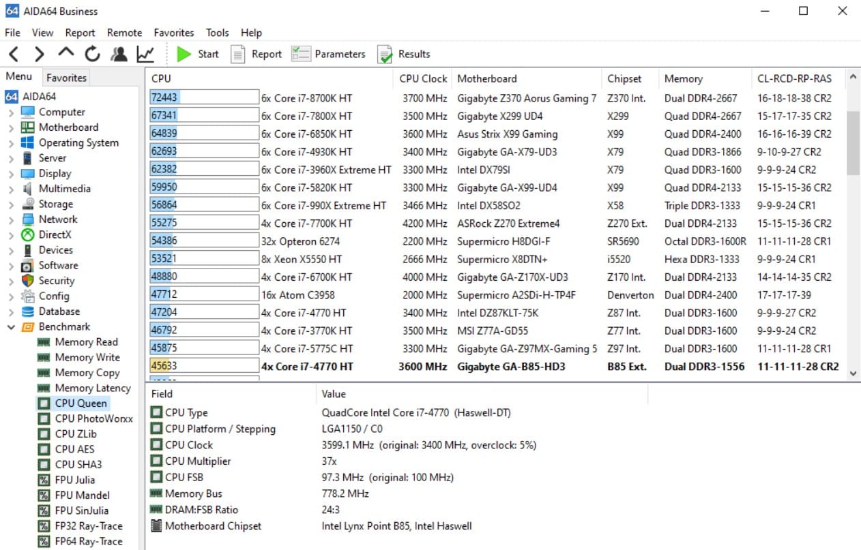Select the Multimedia speaker icon
861x550 pixels.
28,189
